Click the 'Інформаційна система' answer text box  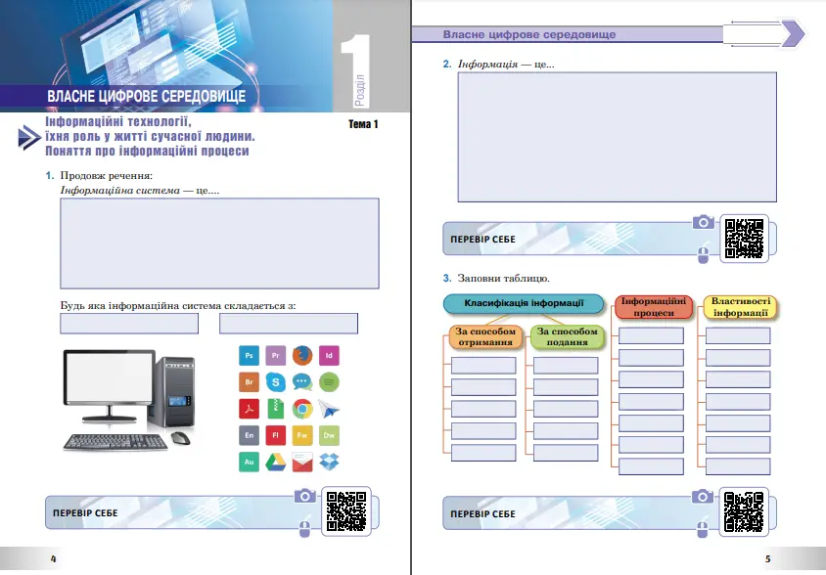coord(219,240)
